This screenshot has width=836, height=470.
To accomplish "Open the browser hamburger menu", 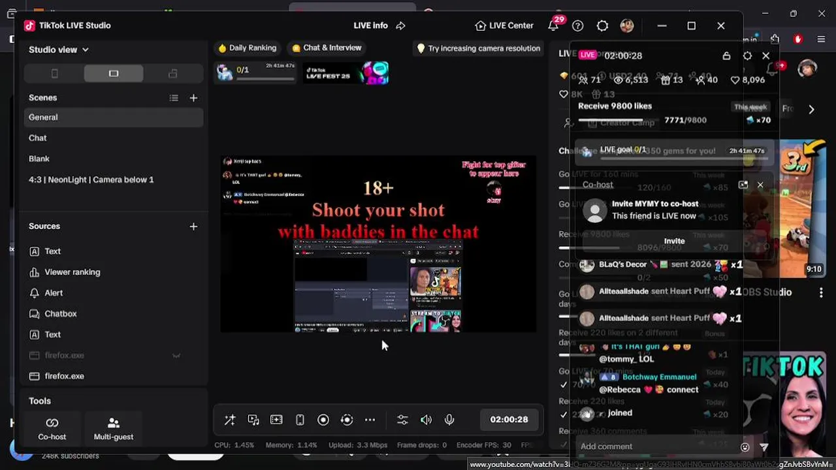I will (x=822, y=39).
